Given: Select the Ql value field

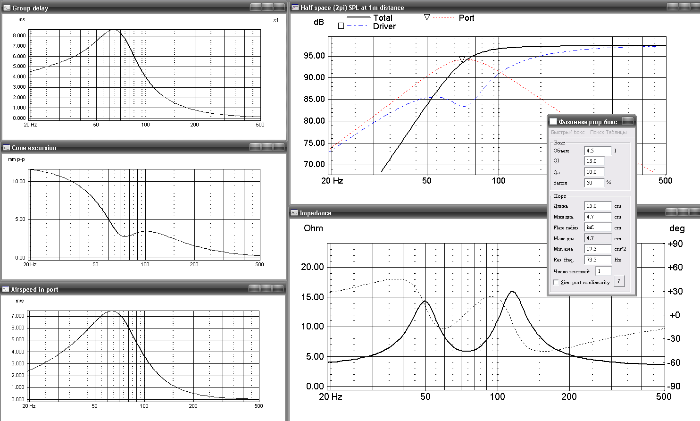Looking at the screenshot, I should tap(594, 161).
